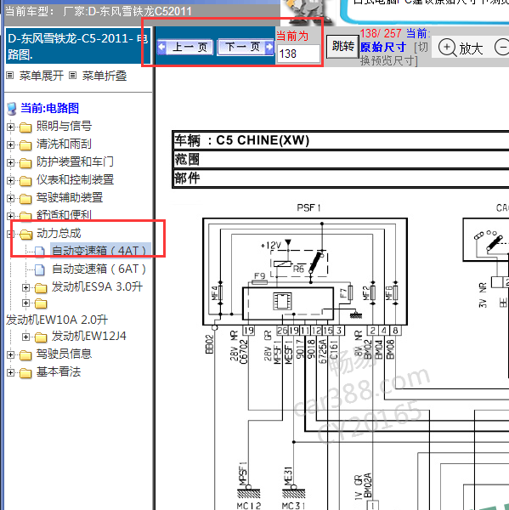509x510 pixels.
Task: Select 发动机EW12J4 tree item
Action: click(x=88, y=336)
